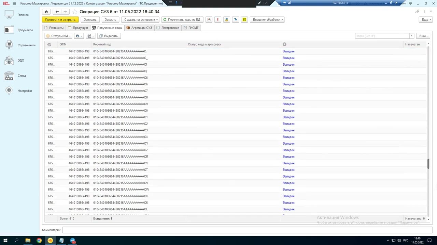This screenshot has height=245, width=437.
Task: Expand Создать на основании dropdown
Action: coord(140,20)
